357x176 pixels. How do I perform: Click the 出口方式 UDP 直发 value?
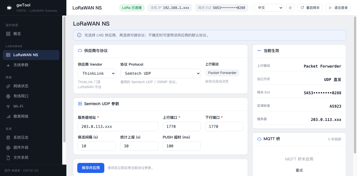333,80
